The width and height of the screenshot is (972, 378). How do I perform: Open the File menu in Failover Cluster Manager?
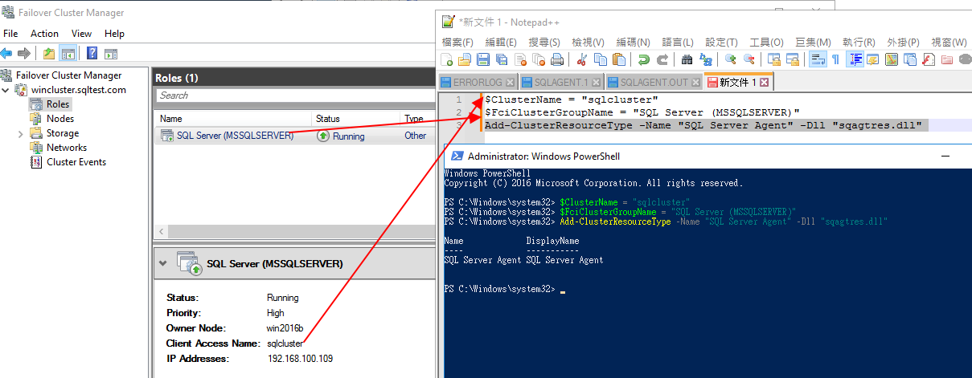coord(10,34)
